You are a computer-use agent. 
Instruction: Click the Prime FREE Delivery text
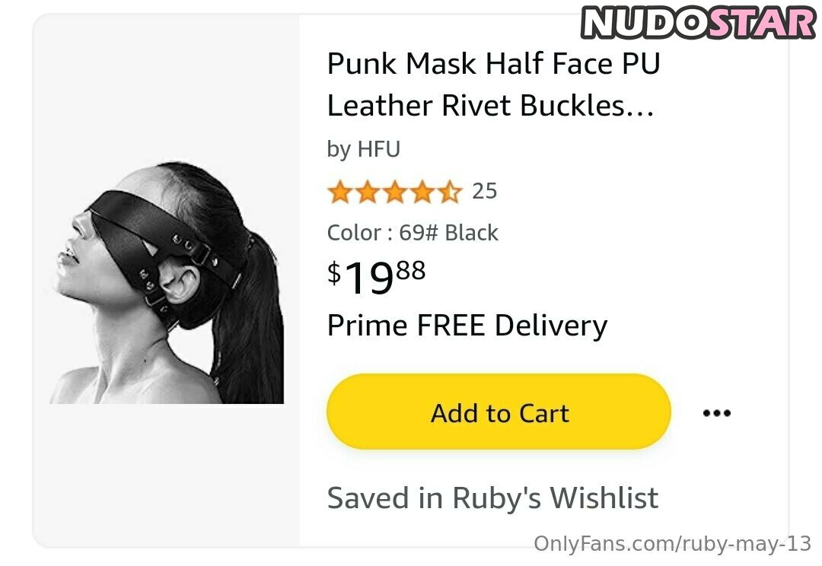click(467, 326)
